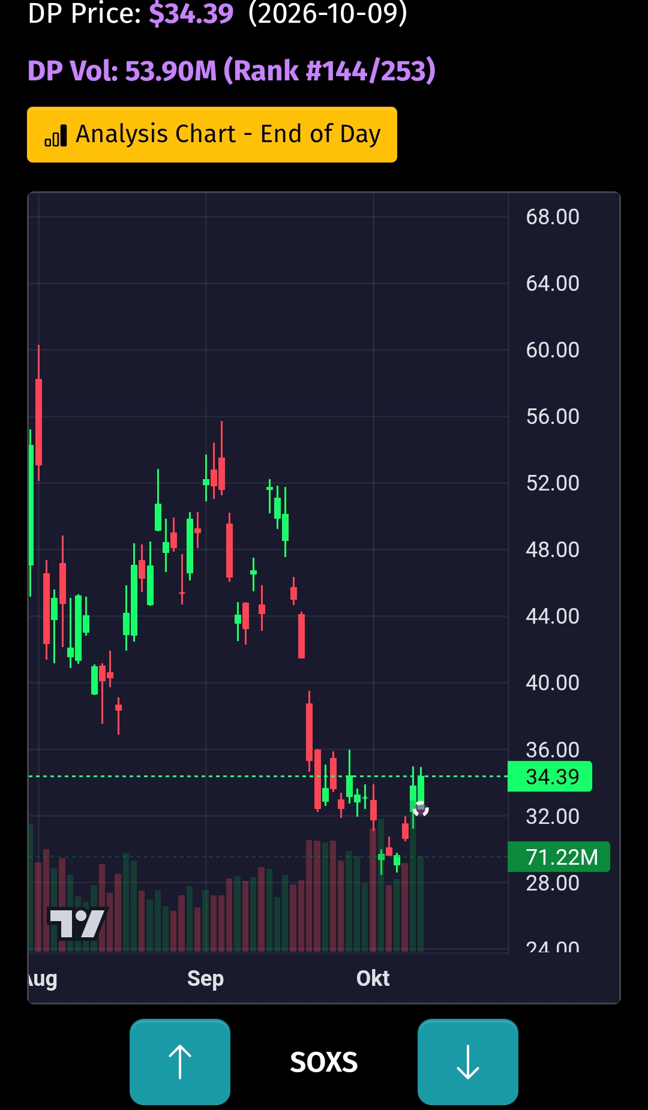648x1110 pixels.
Task: Click the TradingView logo on the chart
Action: click(x=77, y=924)
